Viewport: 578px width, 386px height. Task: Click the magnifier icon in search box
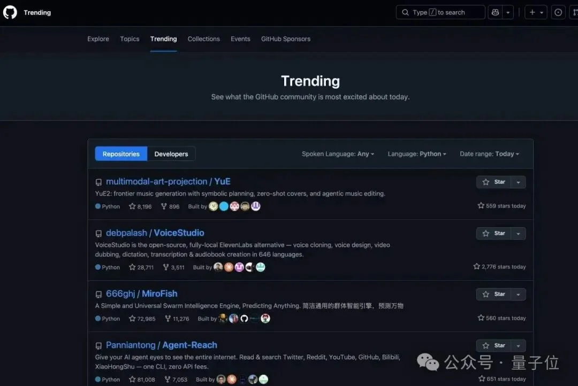click(x=405, y=12)
